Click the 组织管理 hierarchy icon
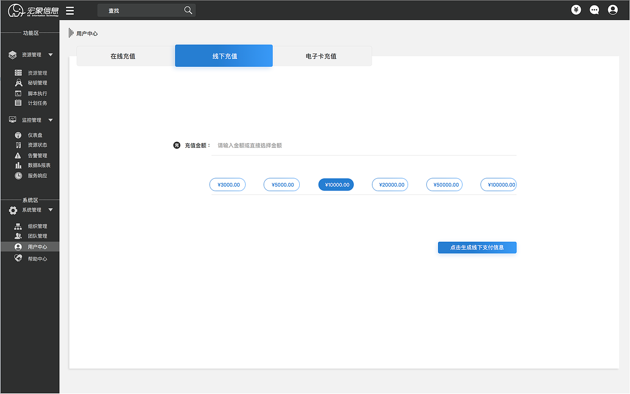This screenshot has height=394, width=630. click(x=18, y=226)
